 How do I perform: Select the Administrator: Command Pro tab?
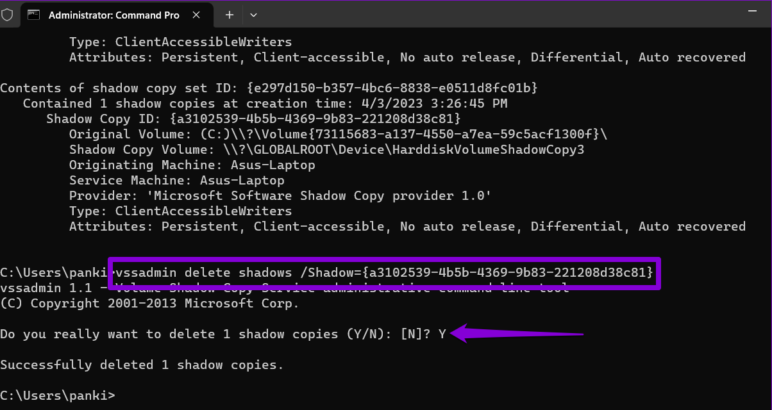(114, 15)
